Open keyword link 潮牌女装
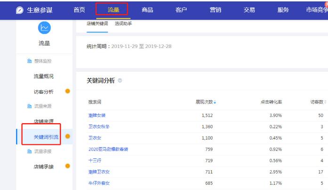This screenshot has width=328, height=190. (x=97, y=115)
